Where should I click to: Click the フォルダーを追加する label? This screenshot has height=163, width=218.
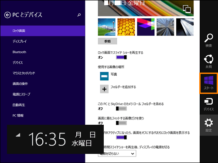pyautogui.click(x=123, y=87)
